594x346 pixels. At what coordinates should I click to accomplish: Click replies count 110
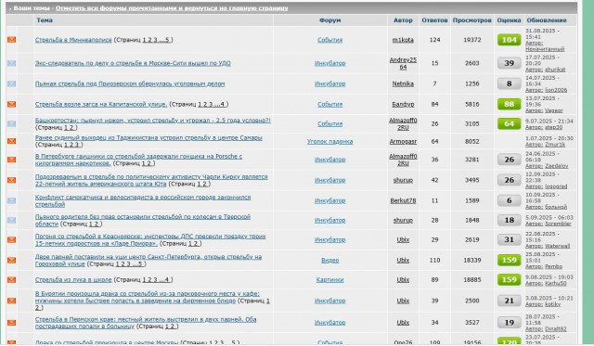[x=434, y=260]
